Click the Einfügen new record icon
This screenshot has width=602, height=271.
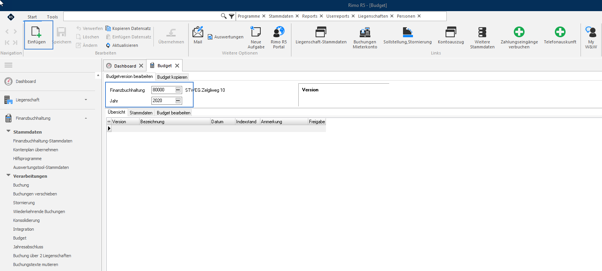[36, 32]
